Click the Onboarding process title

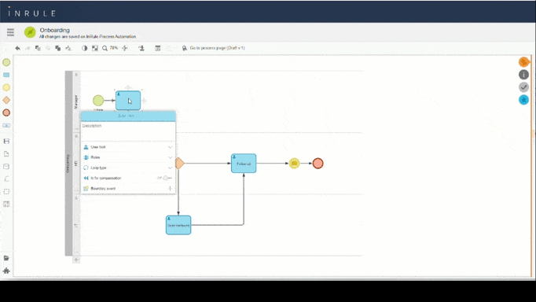coord(55,30)
